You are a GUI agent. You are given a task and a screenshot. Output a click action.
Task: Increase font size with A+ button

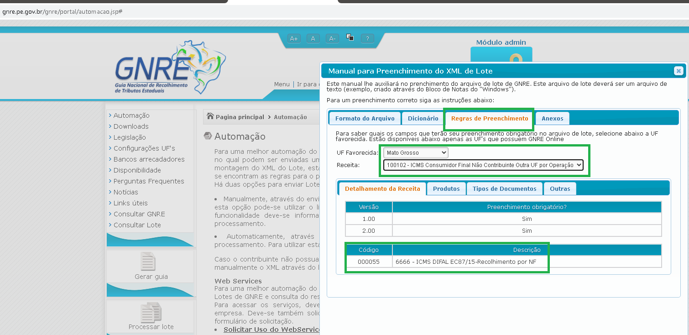point(293,39)
